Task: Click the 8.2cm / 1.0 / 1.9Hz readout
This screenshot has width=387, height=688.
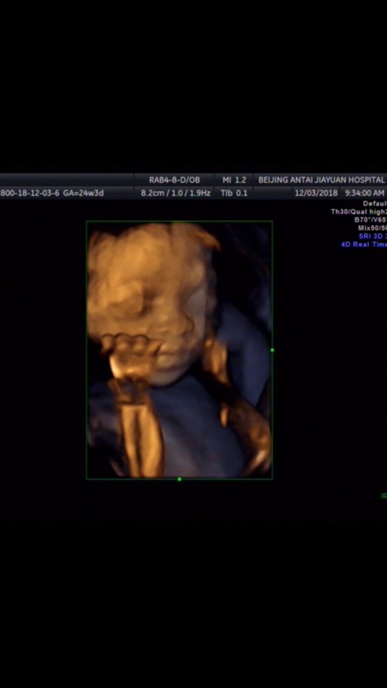Action: 176,193
